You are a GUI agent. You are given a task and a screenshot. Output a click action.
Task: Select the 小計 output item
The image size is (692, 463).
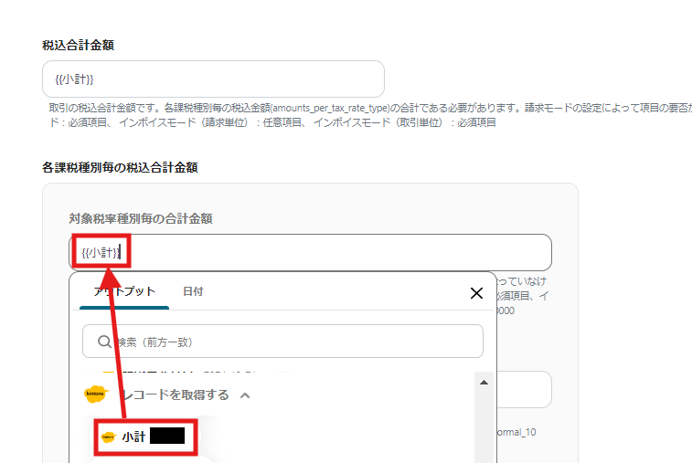tap(145, 437)
